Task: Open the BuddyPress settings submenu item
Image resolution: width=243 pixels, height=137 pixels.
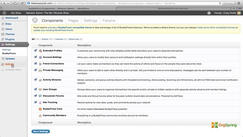Action: pos(9,53)
